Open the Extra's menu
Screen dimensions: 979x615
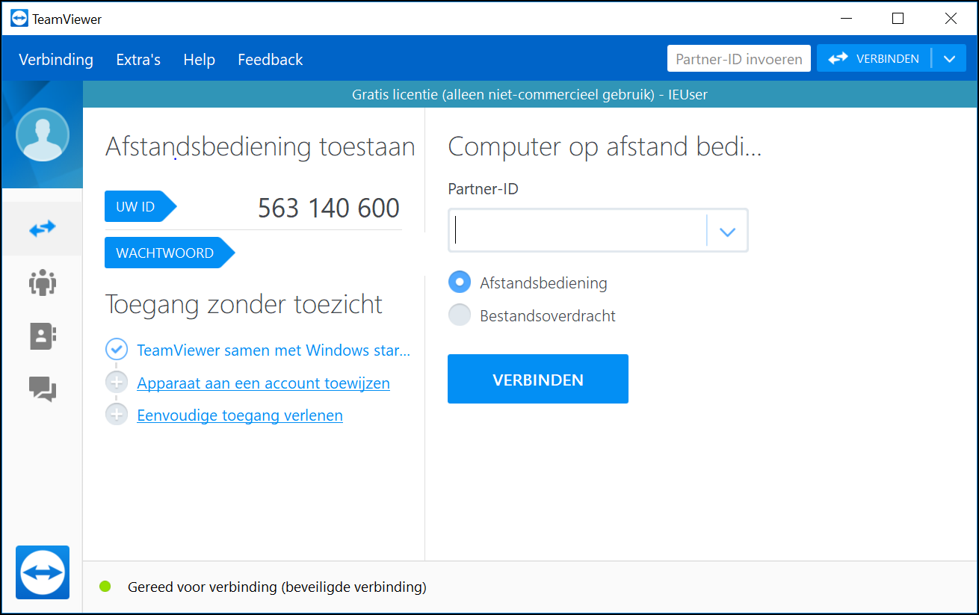point(138,59)
